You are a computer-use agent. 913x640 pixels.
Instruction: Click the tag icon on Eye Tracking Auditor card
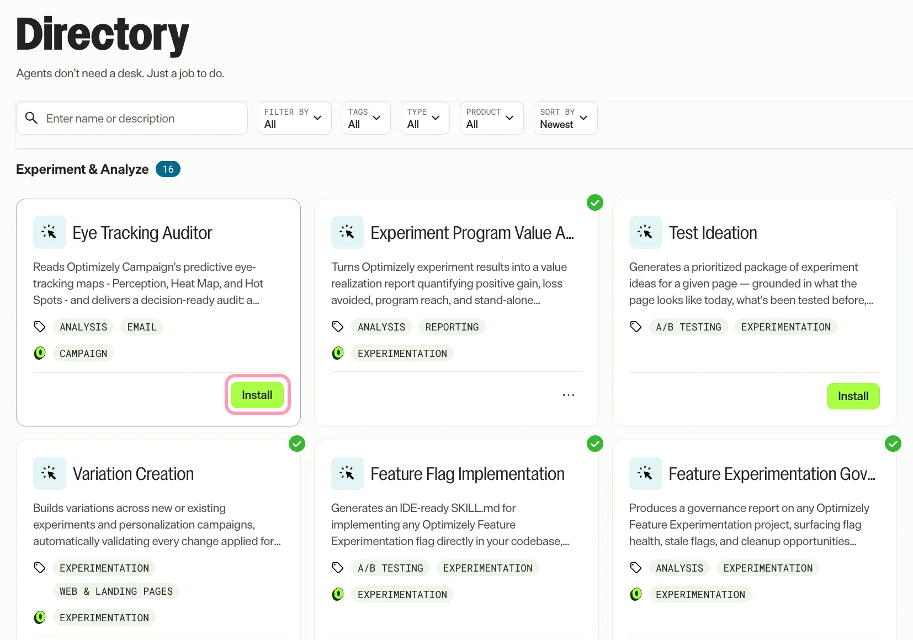[40, 327]
